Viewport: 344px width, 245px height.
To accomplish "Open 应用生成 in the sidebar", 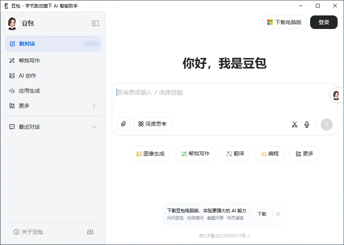I will tap(53, 91).
